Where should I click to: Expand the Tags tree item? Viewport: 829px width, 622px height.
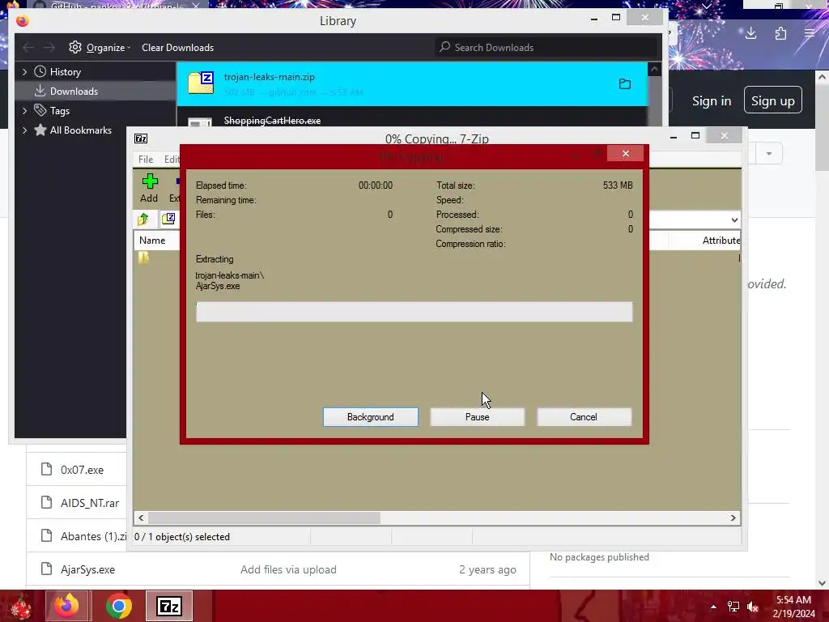pyautogui.click(x=24, y=110)
